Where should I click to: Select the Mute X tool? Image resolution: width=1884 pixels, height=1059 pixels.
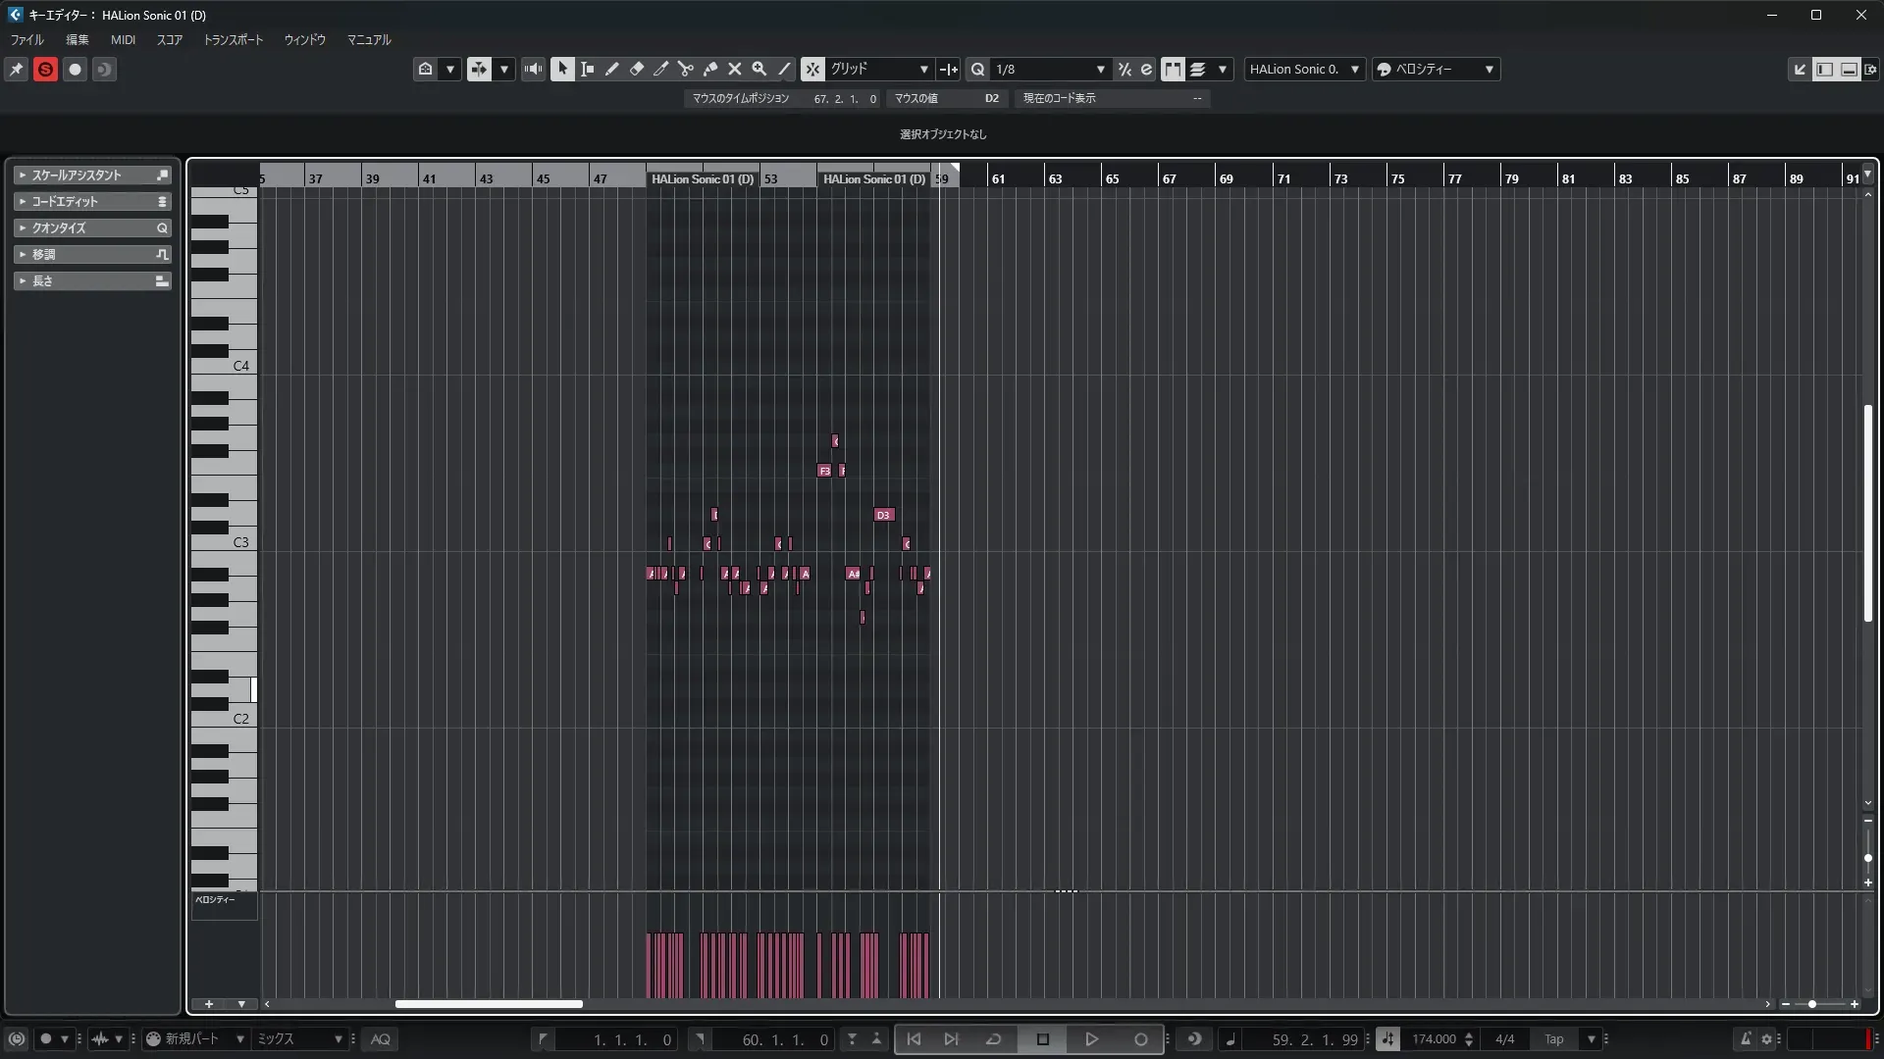(734, 69)
